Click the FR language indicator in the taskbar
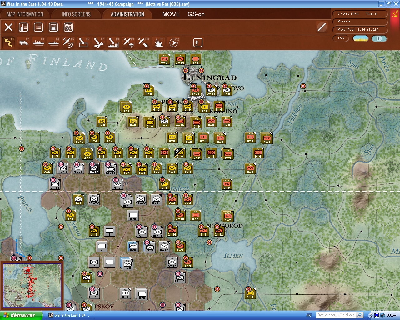The width and height of the screenshot is (400, 320). coord(309,315)
